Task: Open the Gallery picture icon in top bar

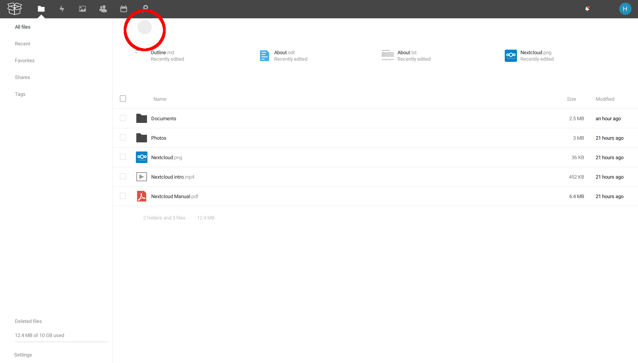Action: point(82,9)
